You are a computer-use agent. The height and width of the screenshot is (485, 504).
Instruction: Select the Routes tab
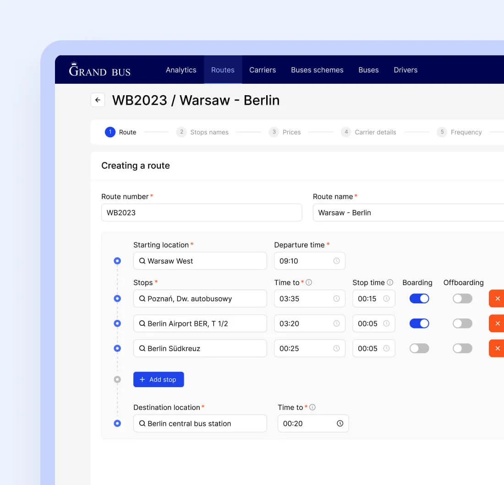point(223,70)
